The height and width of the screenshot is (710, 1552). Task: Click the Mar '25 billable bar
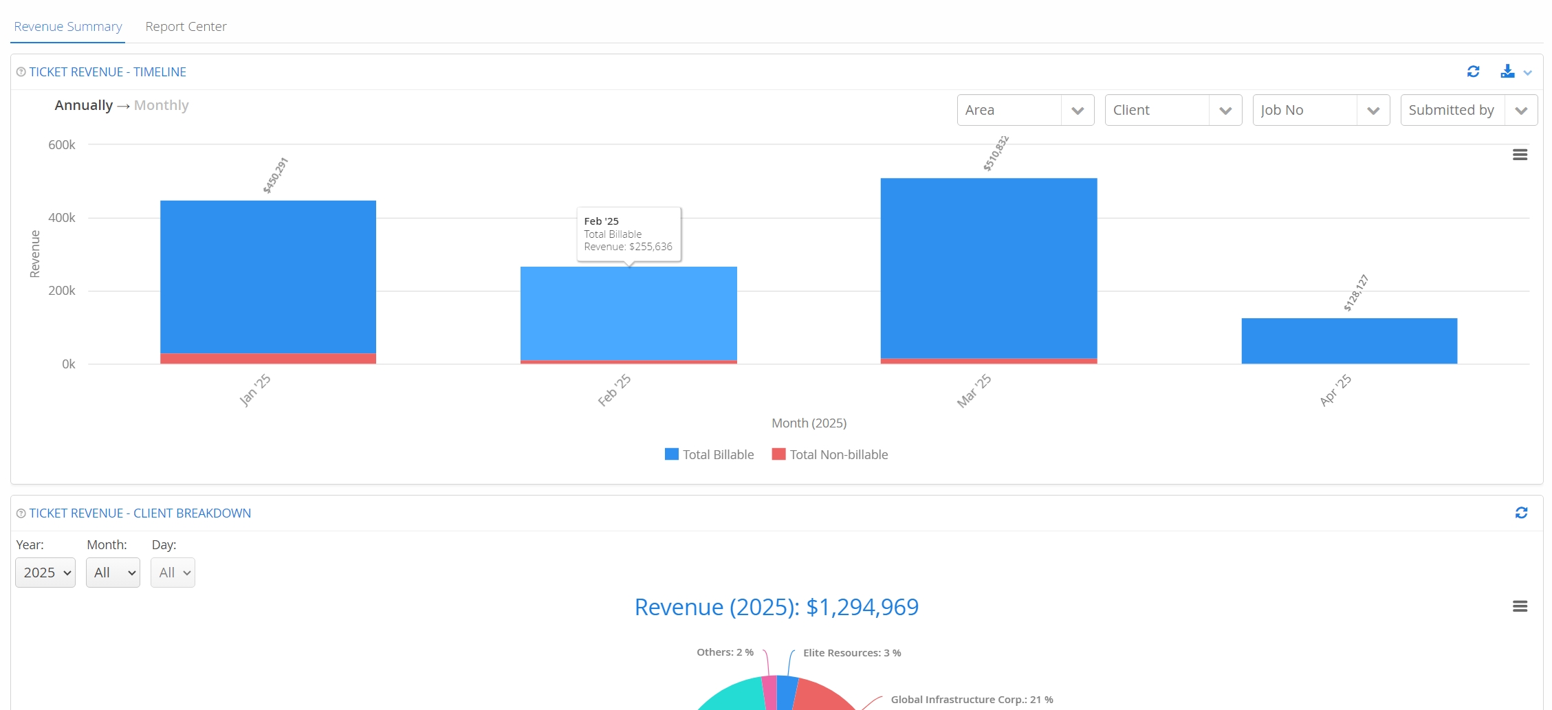pos(989,268)
